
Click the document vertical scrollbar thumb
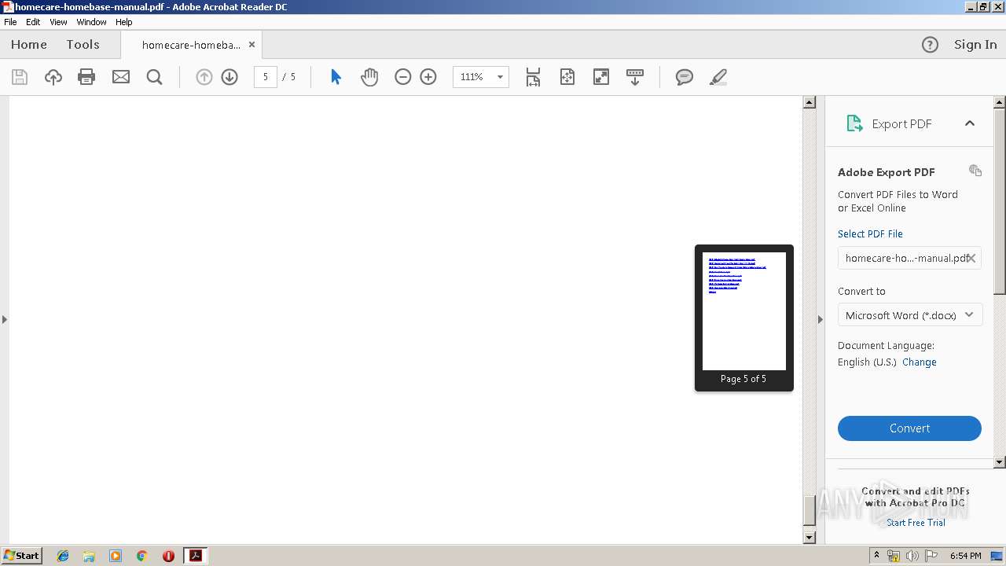[810, 511]
